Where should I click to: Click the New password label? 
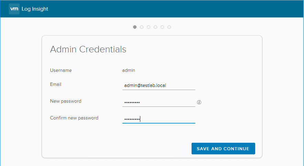tap(66, 101)
